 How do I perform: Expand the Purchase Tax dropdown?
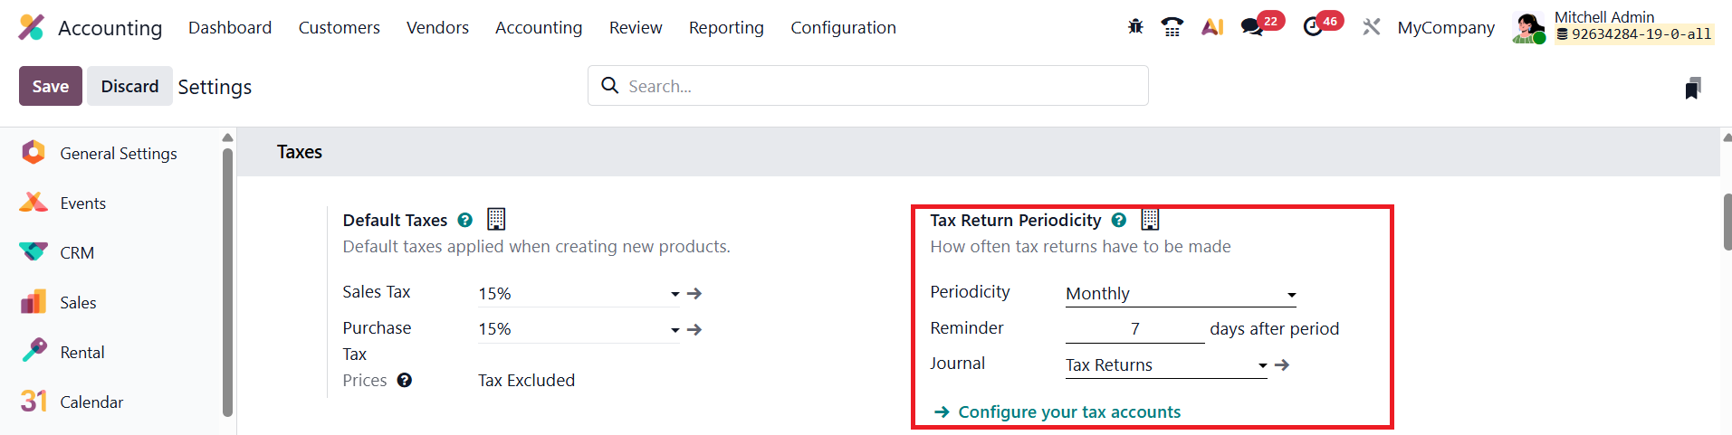coord(675,330)
